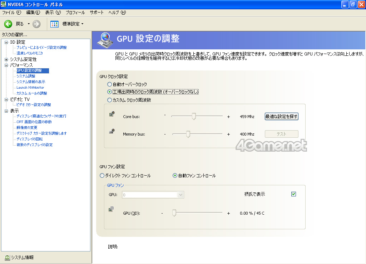
Task: Open デスクトップ カラー設定を調整します item
Action: click(x=41, y=133)
